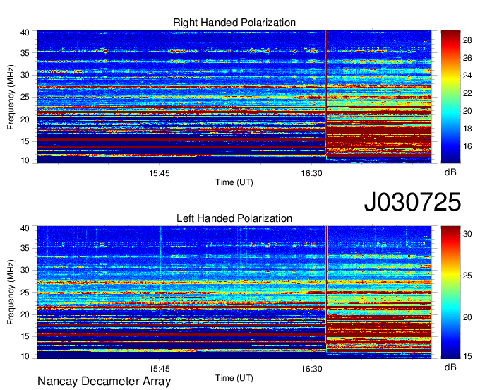The width and height of the screenshot is (480, 390).
Task: Click the Frequency (MHz) axis label of bottom plot
Action: 11,292
